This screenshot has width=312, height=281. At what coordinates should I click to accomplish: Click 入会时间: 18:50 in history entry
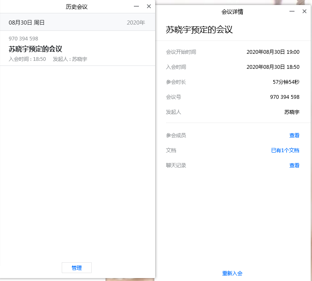[x=27, y=59]
